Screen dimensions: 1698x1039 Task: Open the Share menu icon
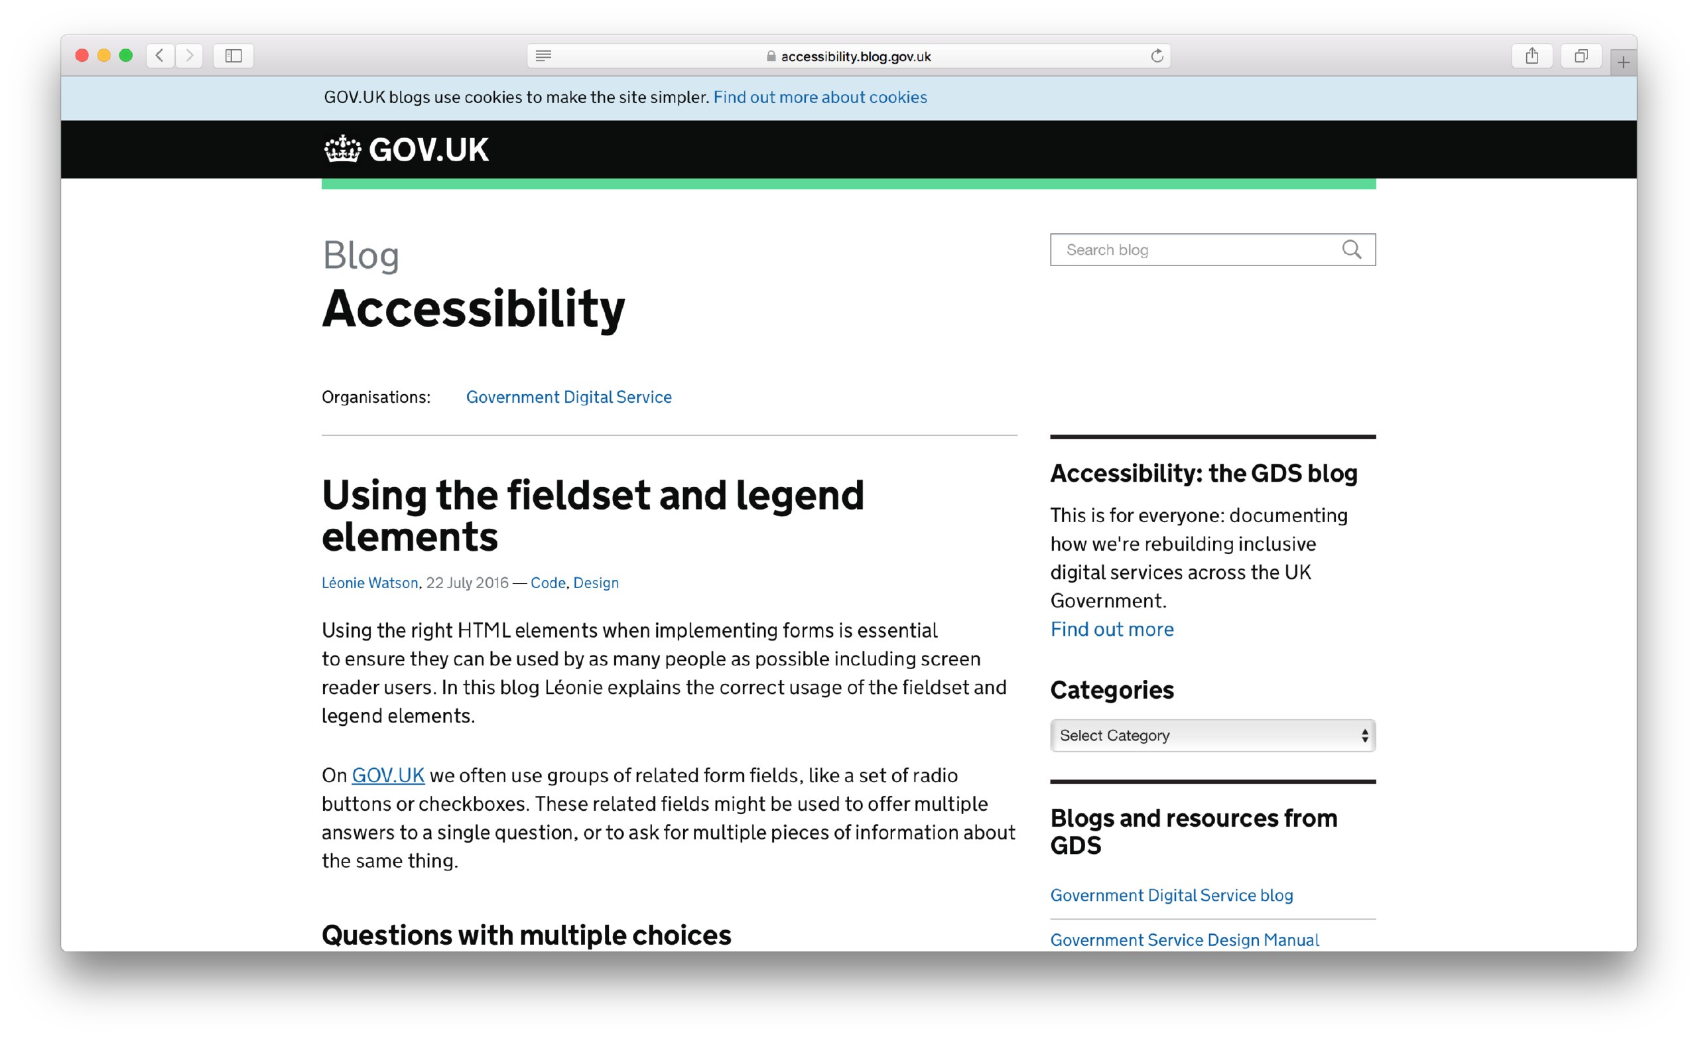point(1532,55)
